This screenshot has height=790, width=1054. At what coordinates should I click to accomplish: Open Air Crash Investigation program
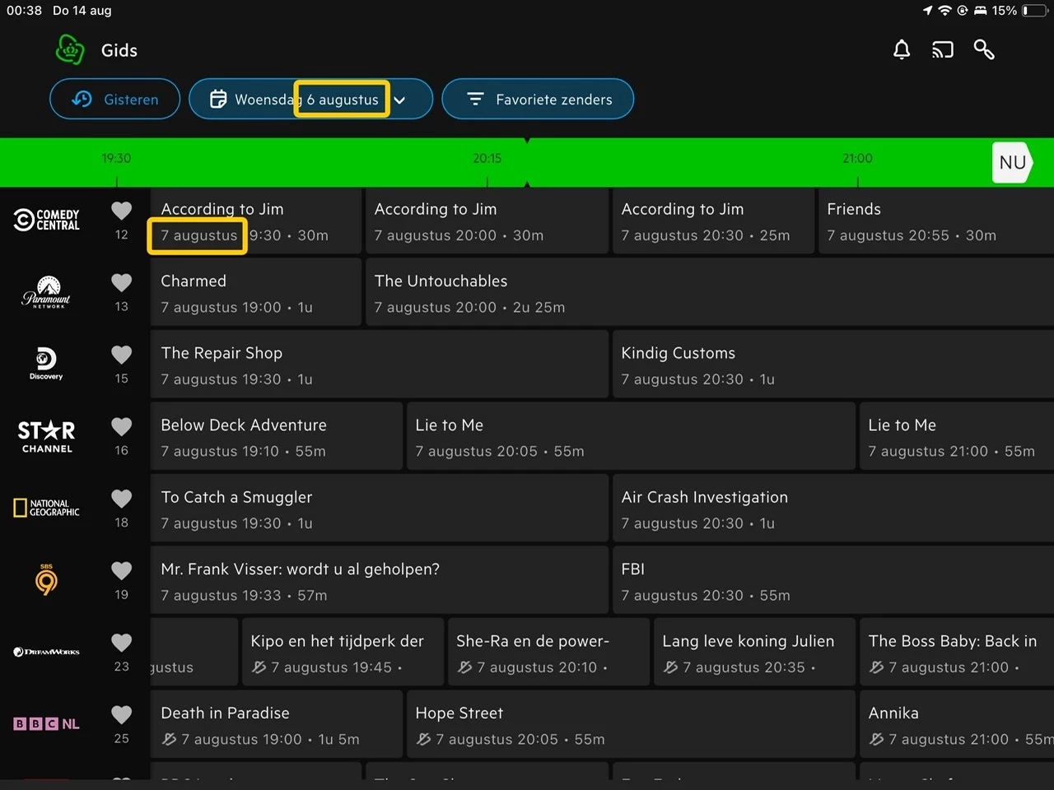pyautogui.click(x=833, y=509)
